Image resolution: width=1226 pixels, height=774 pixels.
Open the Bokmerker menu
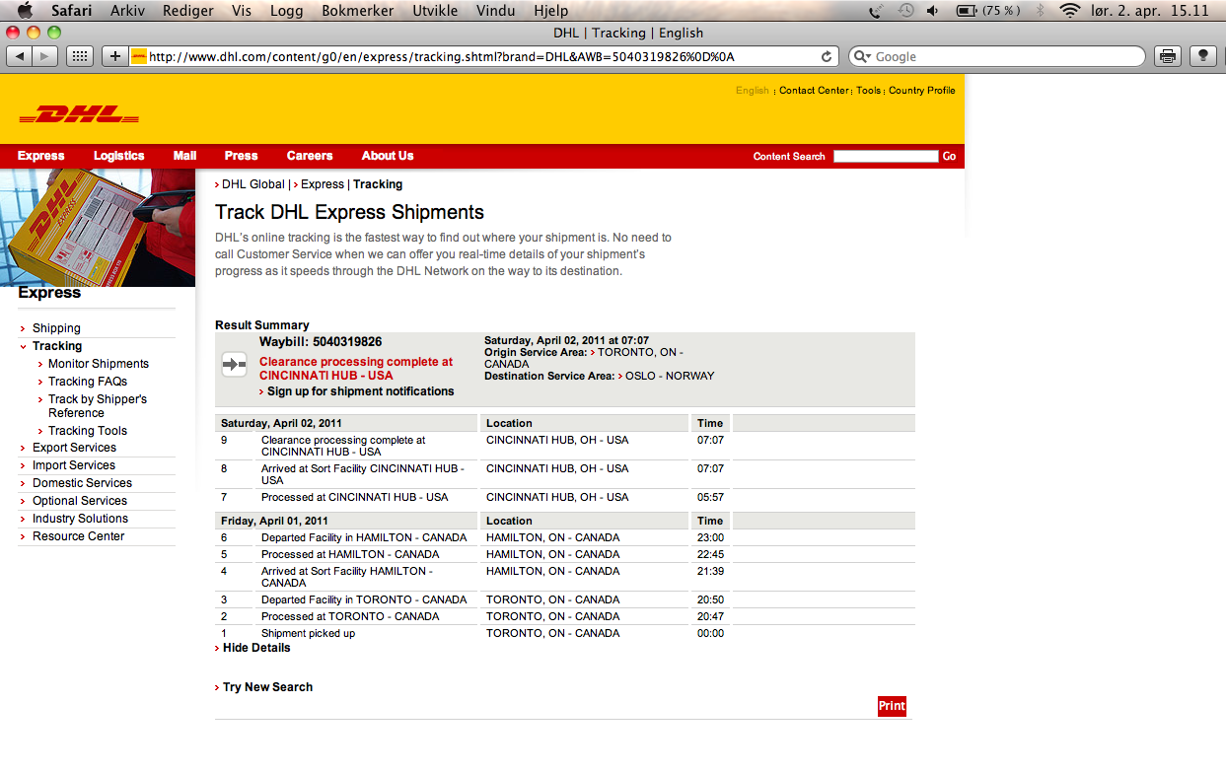click(358, 11)
